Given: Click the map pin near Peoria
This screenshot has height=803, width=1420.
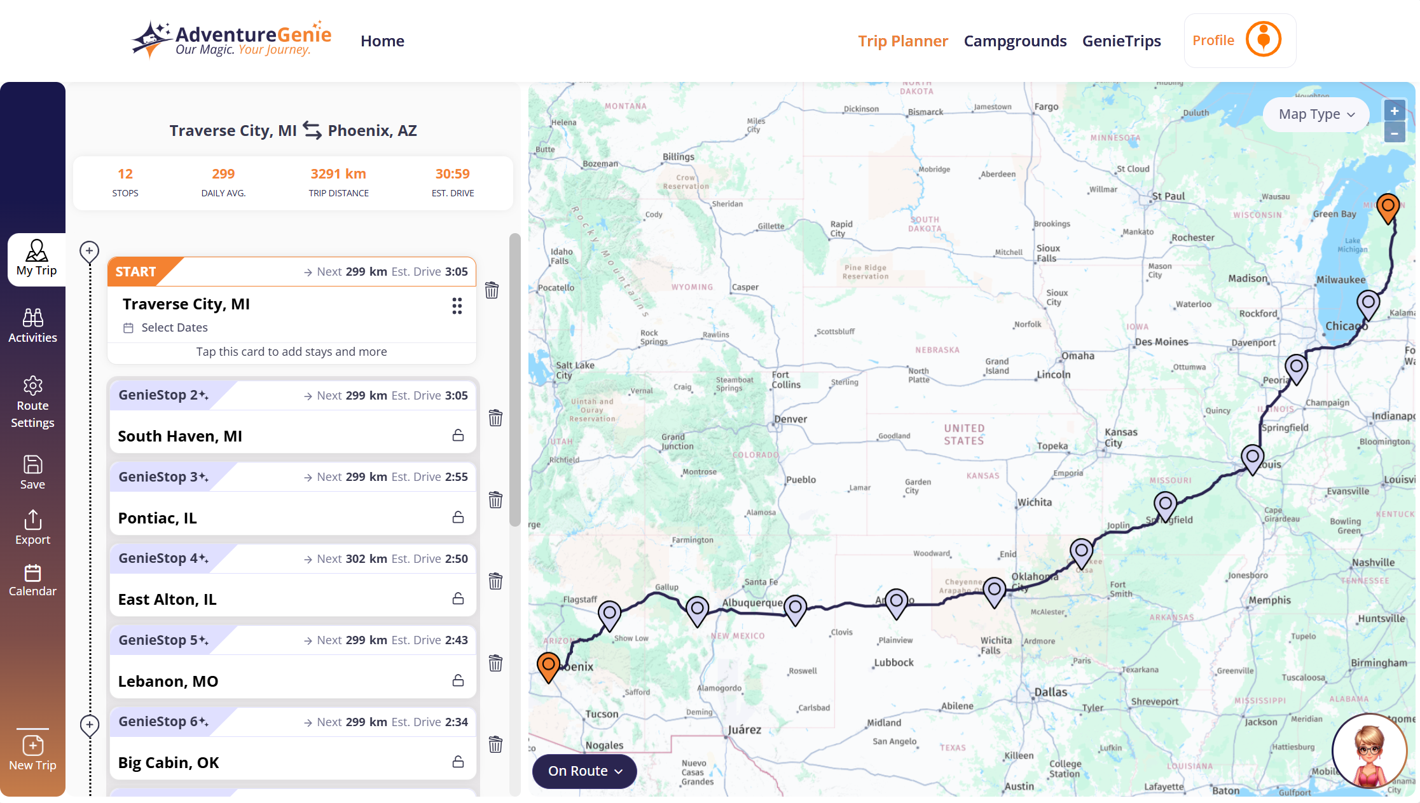Looking at the screenshot, I should (1296, 368).
